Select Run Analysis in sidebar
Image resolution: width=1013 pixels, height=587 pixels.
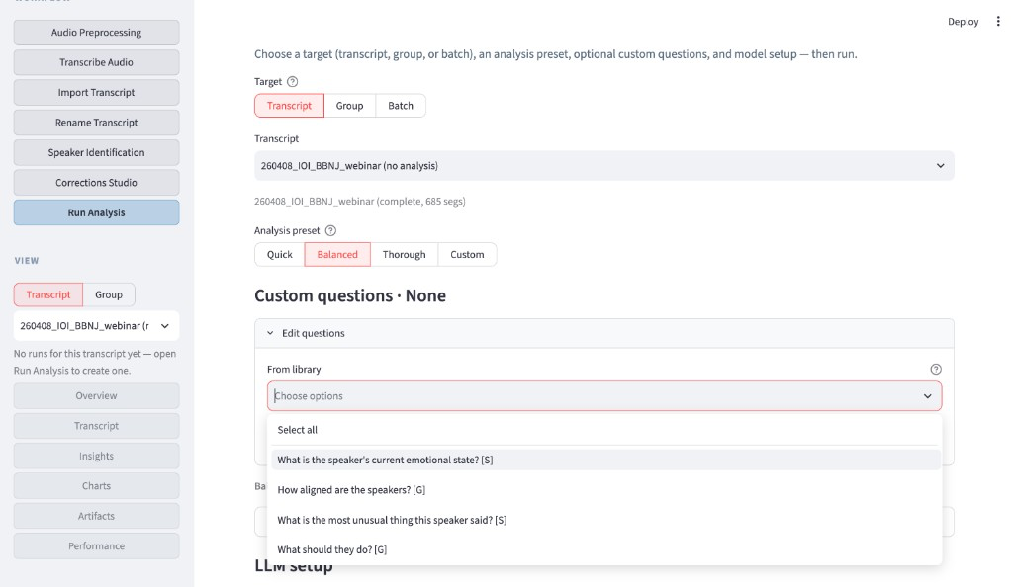[96, 212]
